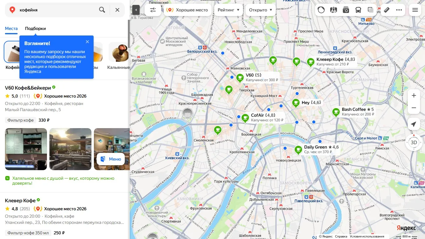Open the map layers icon
Screen dimensions: 425x239
point(371,10)
